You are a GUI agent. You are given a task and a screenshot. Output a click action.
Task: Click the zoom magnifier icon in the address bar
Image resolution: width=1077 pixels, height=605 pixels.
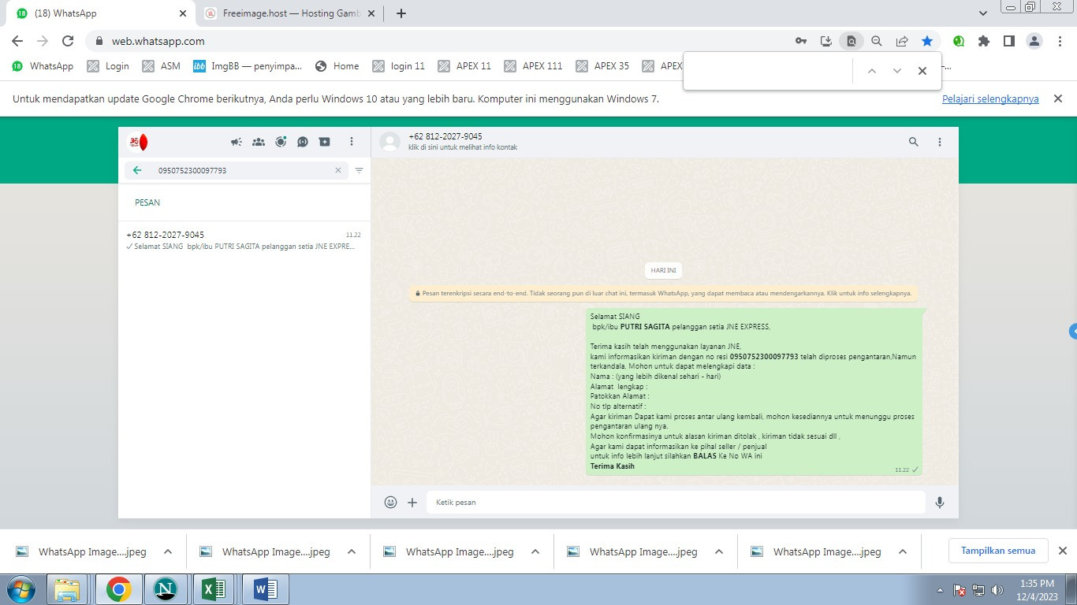(x=877, y=41)
